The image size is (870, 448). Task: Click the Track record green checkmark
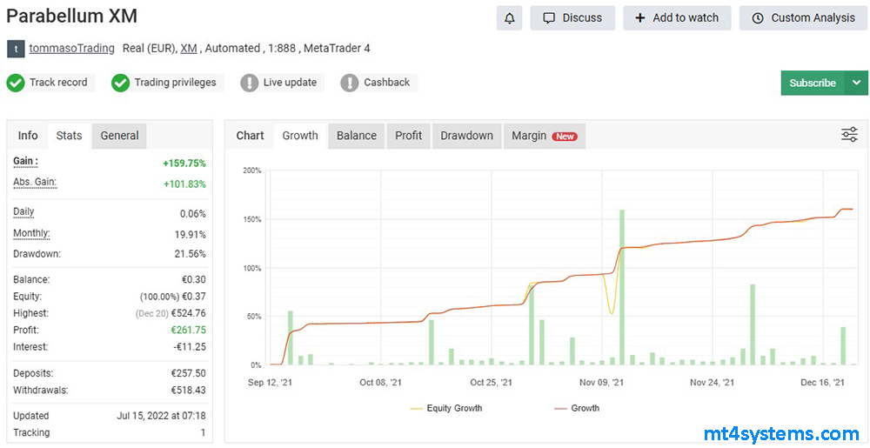(x=15, y=83)
